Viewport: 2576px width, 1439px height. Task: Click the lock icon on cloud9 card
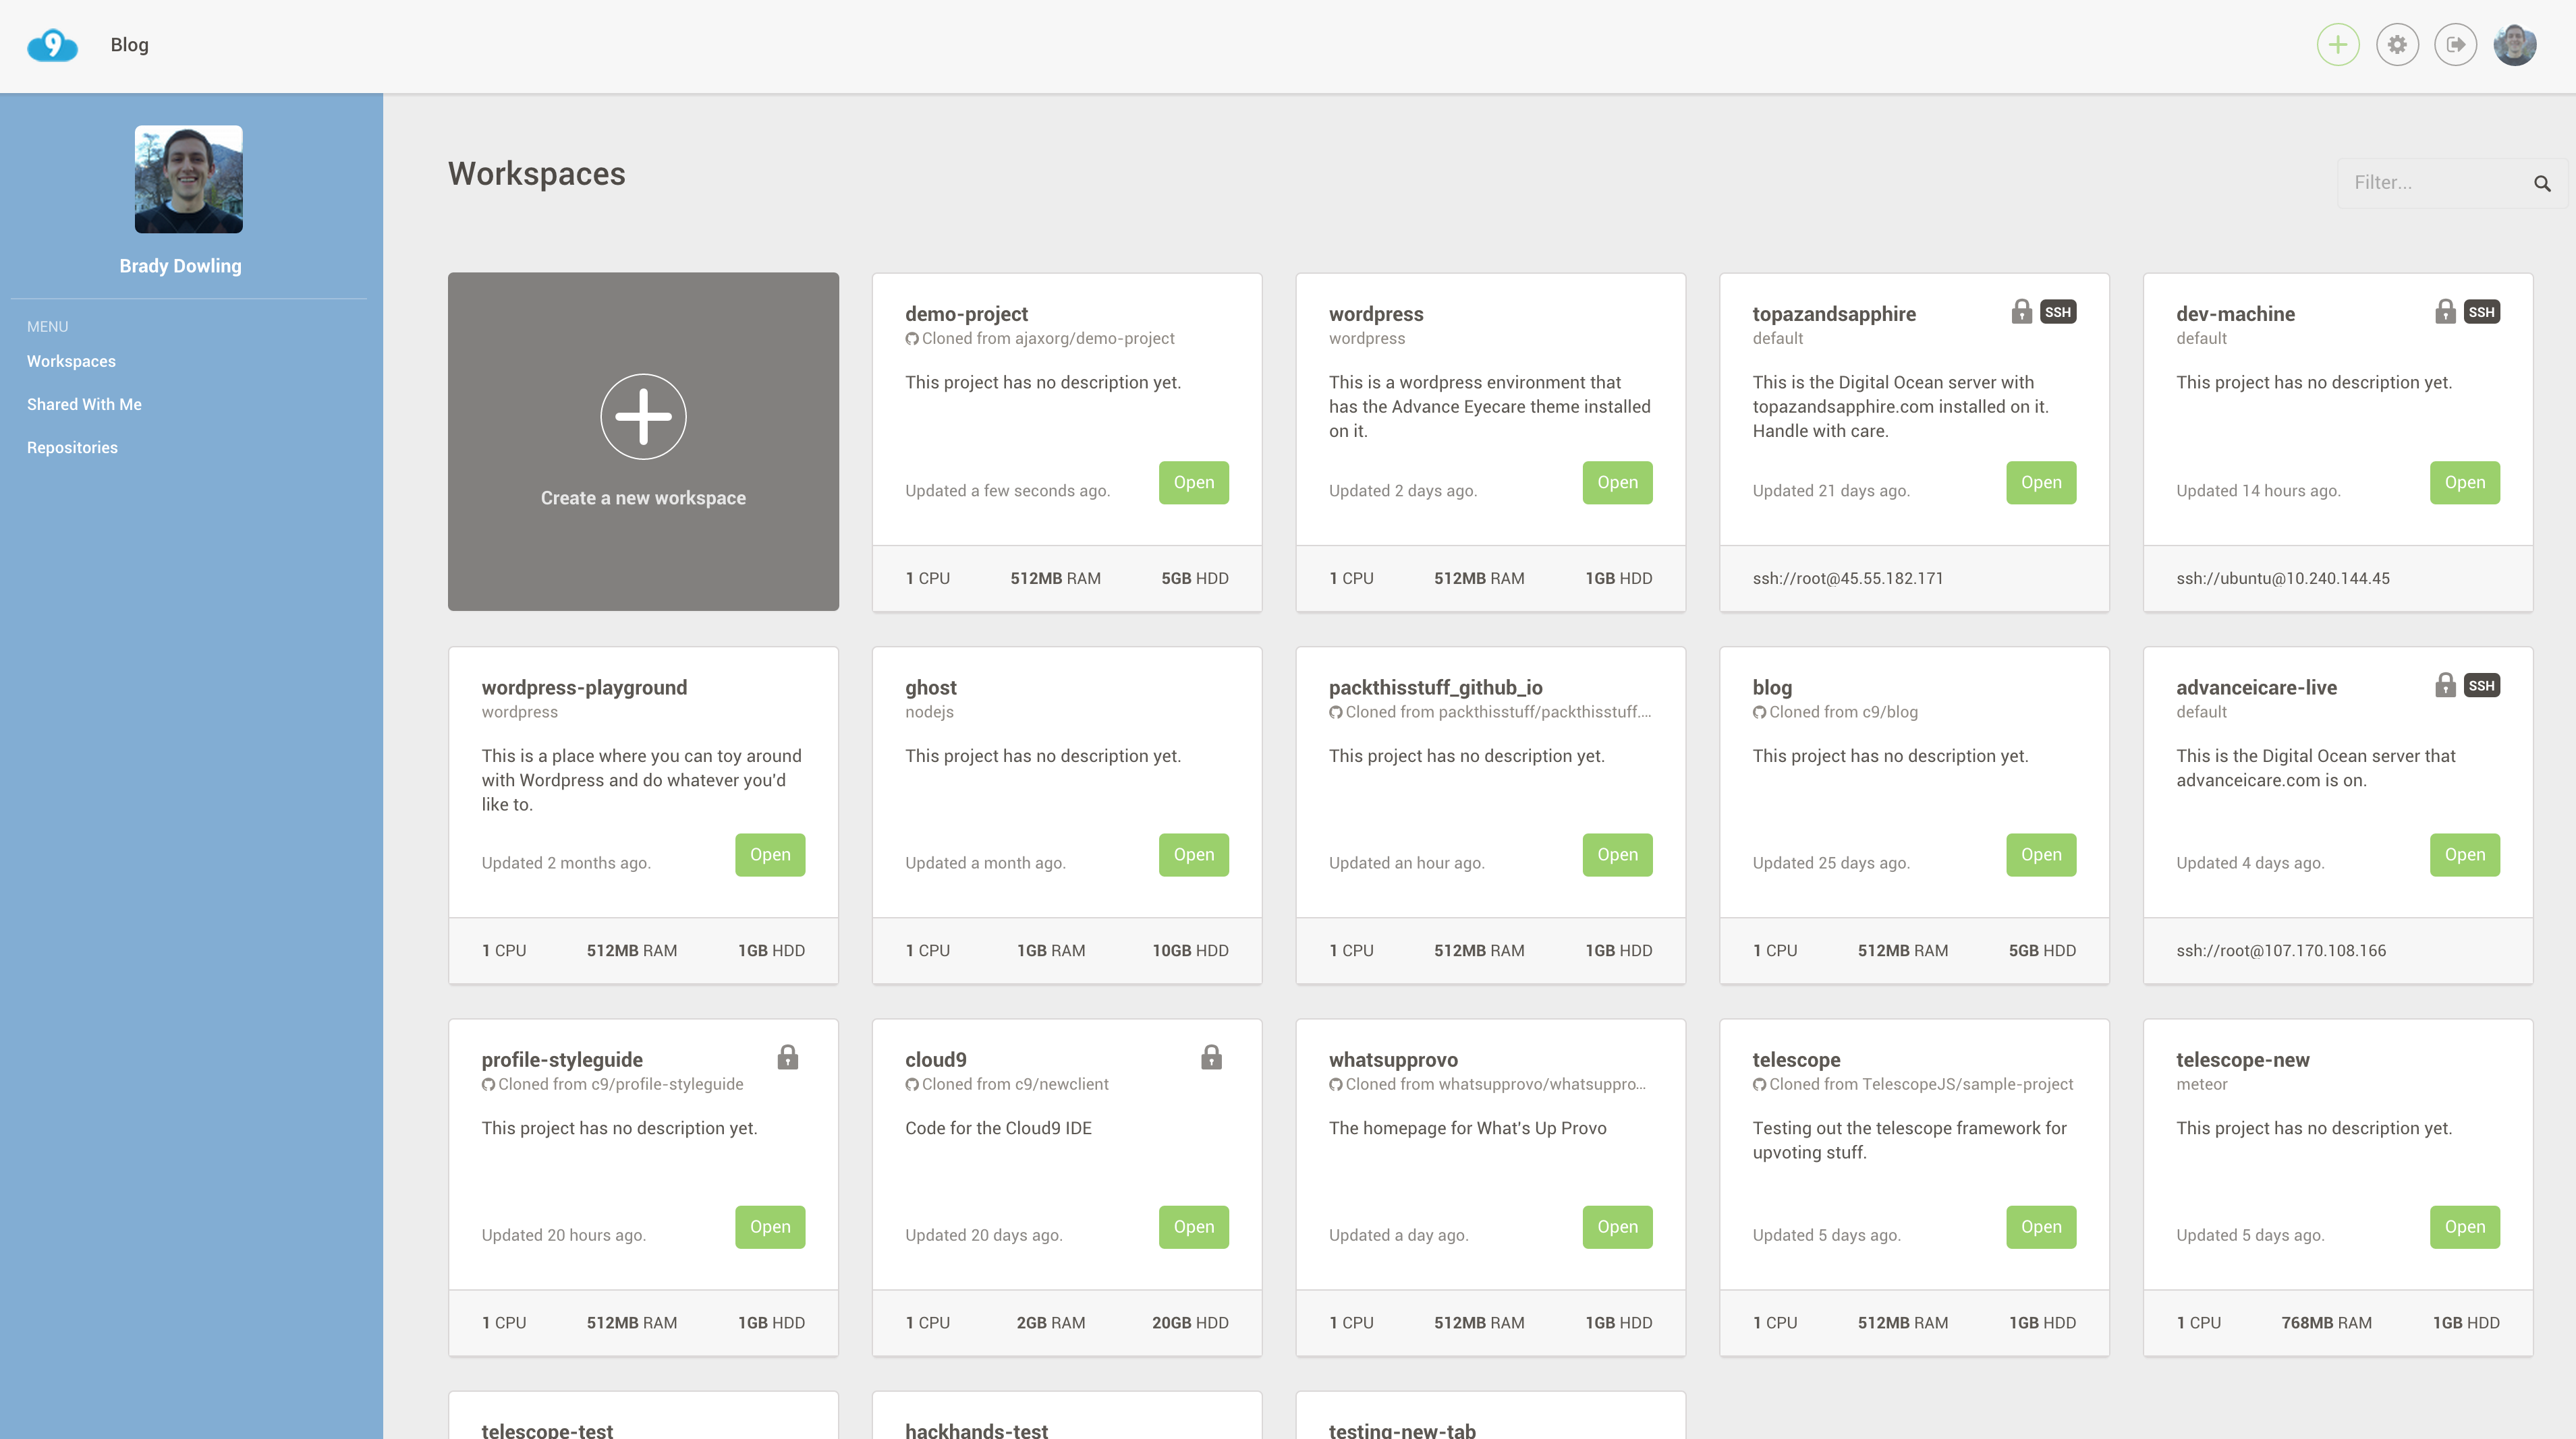1211,1057
